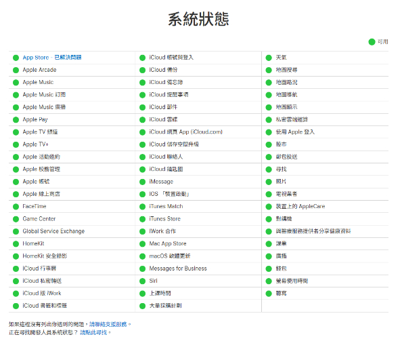Screen dimensions: 400x339
Task: Click the status dot next to Apple Arcade
Action: point(16,70)
